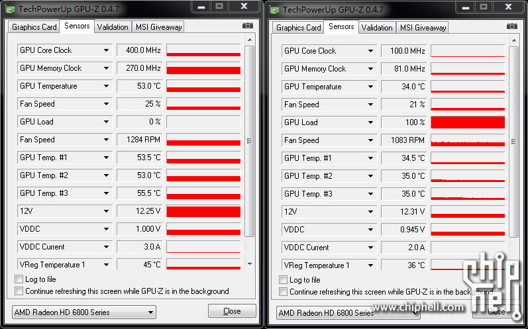Click the scroll up arrow in right window
The width and height of the screenshot is (528, 329).
[514, 40]
